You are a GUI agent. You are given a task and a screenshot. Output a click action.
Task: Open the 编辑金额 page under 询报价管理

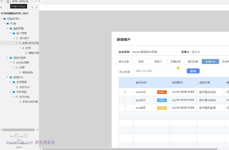[27, 72]
